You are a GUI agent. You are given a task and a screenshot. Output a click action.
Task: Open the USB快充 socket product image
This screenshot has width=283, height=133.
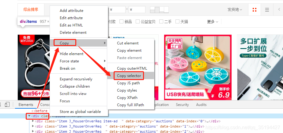[198, 67]
